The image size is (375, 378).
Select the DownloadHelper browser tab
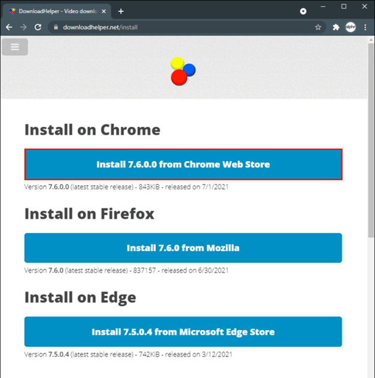[x=54, y=11]
